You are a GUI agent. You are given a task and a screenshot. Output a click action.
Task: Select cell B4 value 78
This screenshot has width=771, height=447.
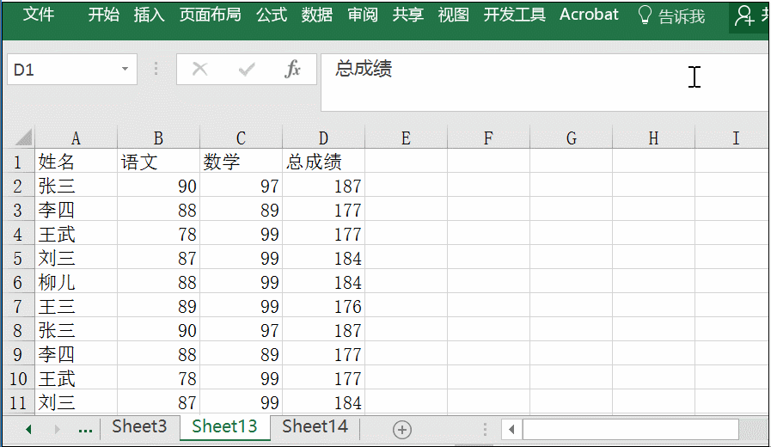158,234
